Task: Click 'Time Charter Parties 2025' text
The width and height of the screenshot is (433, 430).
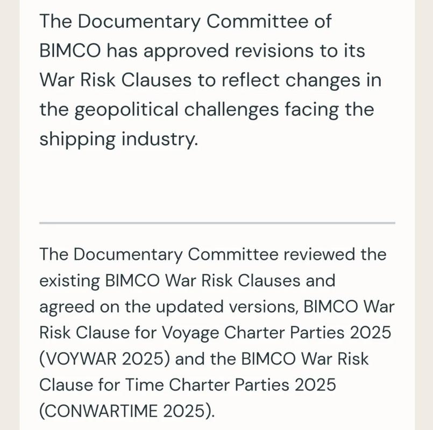Action: (x=231, y=385)
